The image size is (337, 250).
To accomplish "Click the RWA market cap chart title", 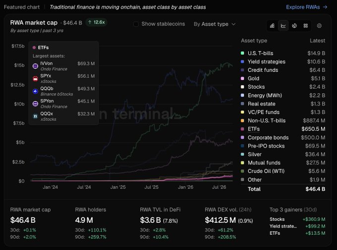I will click(34, 23).
